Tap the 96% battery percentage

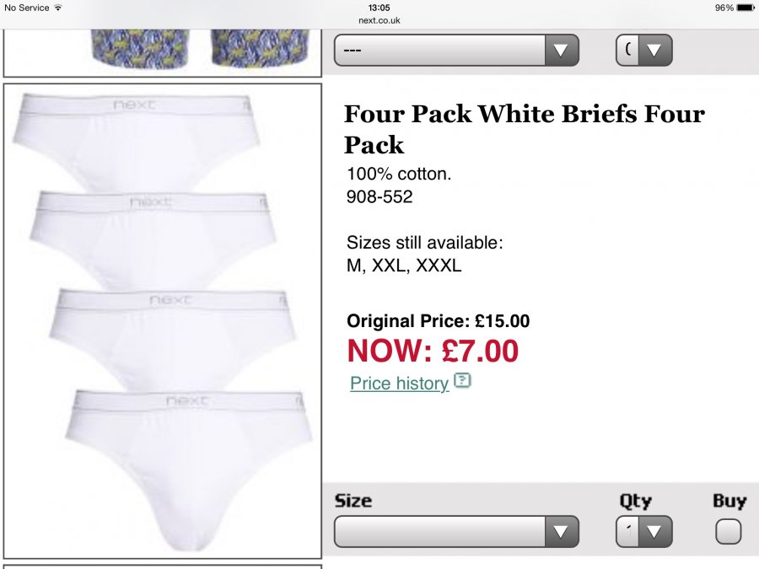click(724, 8)
